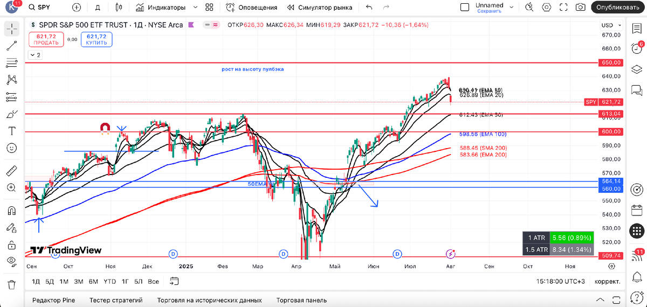647x307 pixels.
Task: Collapse the bottom panel chevron
Action: (600, 300)
